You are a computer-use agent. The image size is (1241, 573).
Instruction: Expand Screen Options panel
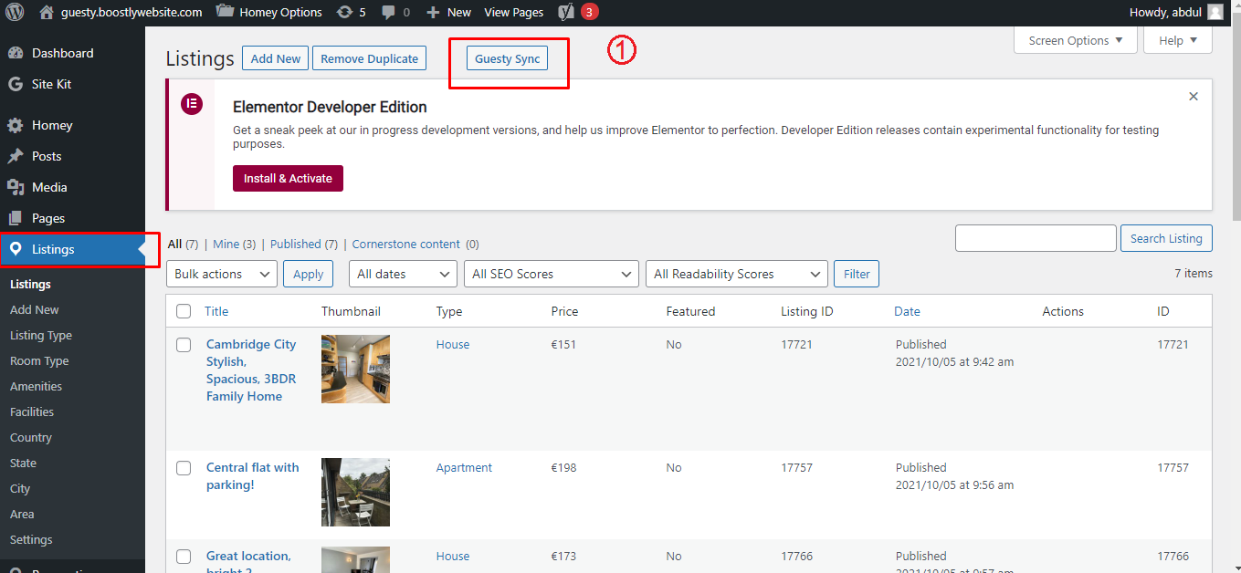click(1076, 40)
